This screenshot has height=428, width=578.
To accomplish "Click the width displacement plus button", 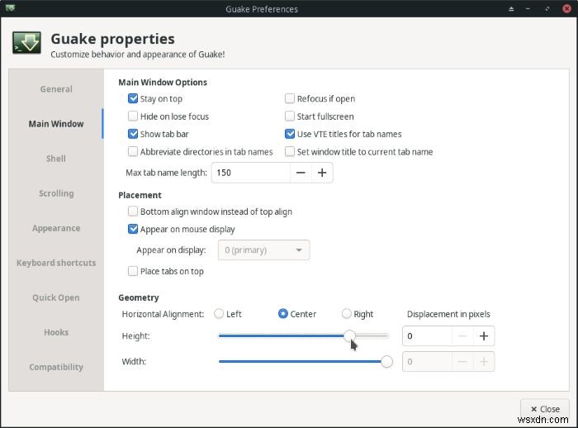I will pos(484,362).
